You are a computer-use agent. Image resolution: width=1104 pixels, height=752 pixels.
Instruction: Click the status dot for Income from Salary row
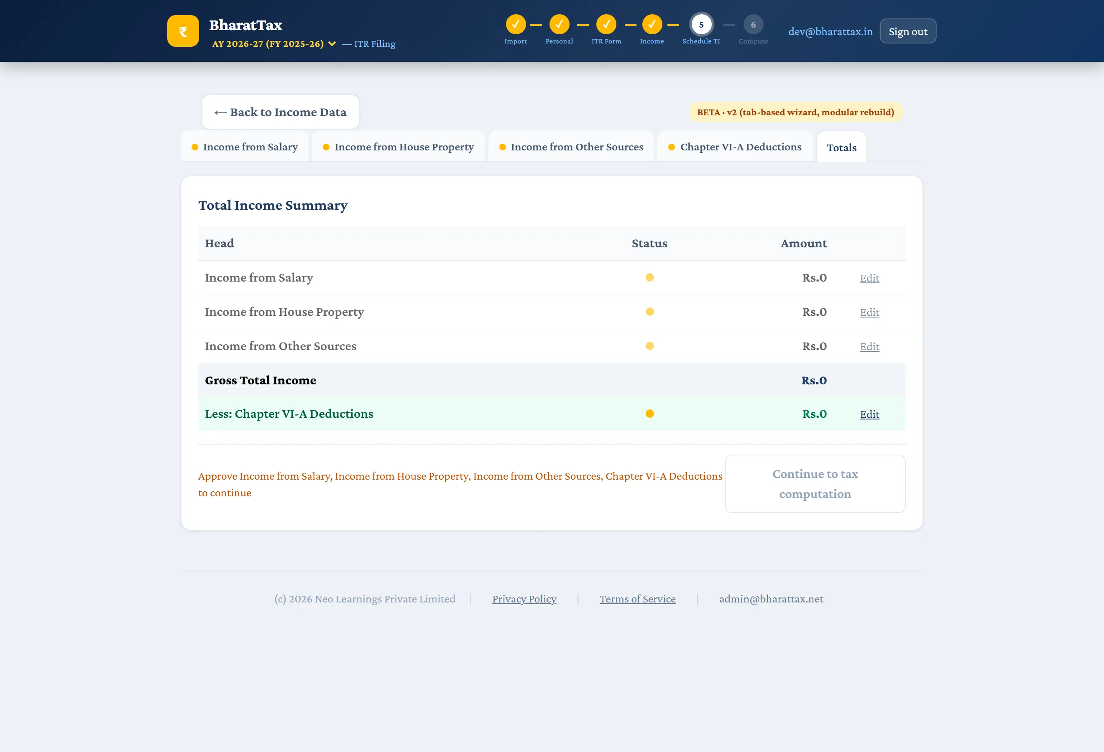pos(649,277)
